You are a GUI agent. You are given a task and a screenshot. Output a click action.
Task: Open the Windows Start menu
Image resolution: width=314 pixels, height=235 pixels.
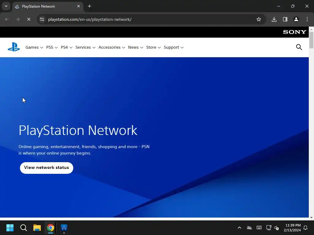tap(10, 228)
